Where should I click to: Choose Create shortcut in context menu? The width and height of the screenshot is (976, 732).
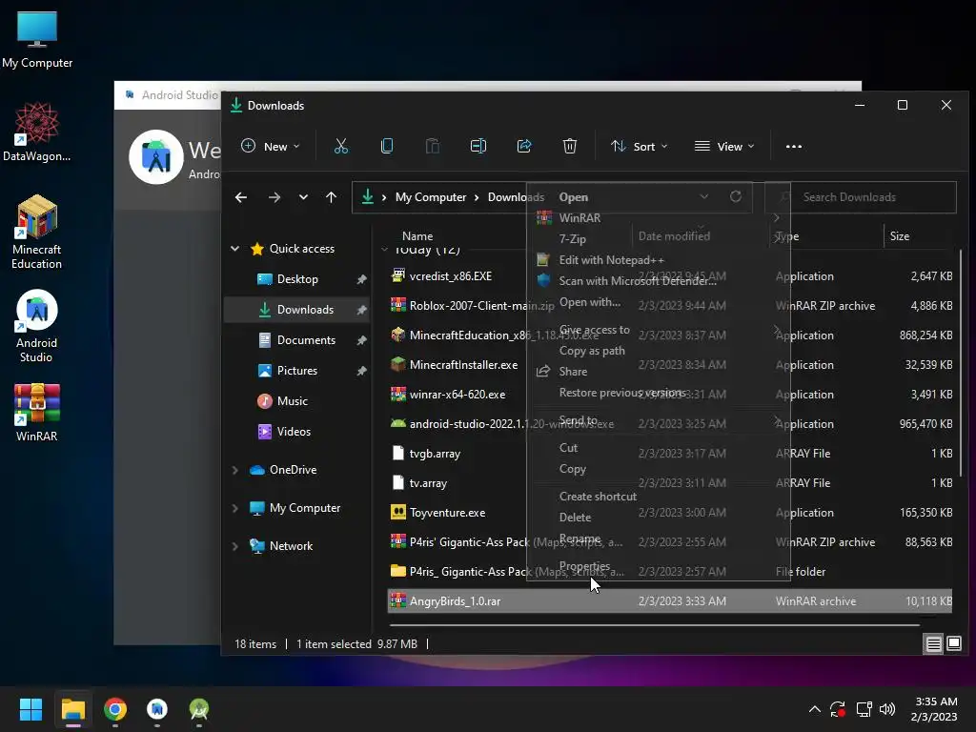tap(598, 496)
